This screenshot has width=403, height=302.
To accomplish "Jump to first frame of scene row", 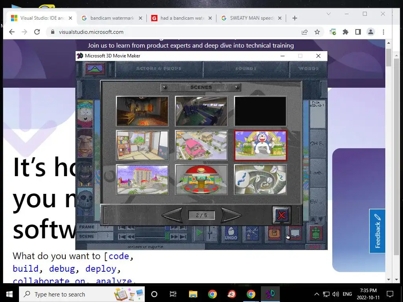I will pos(122,236).
